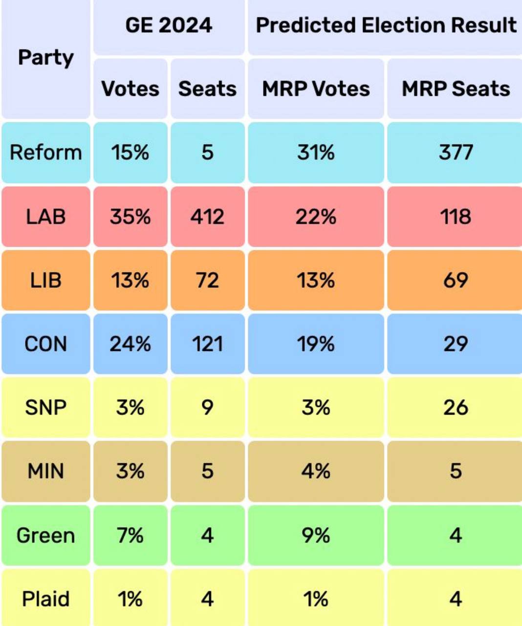This screenshot has height=626, width=522.
Task: Click the Reform party row label
Action: pyautogui.click(x=45, y=153)
